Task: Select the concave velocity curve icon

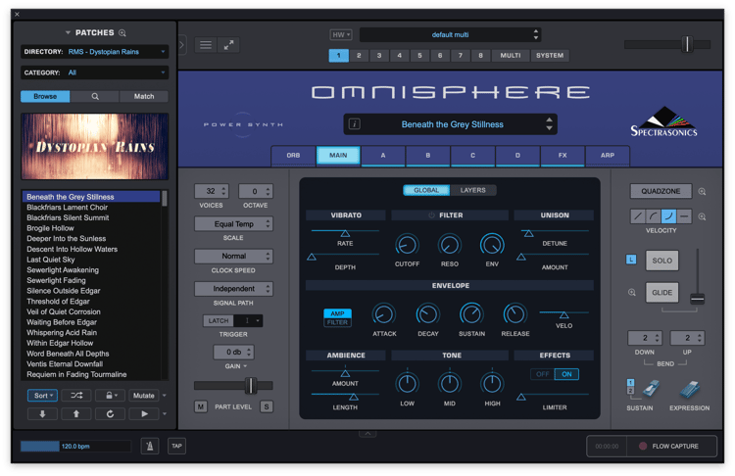Action: click(x=668, y=216)
